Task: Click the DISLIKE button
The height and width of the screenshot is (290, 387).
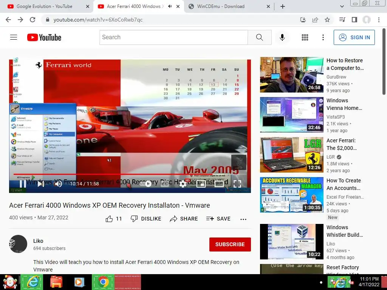Action: coord(146,219)
